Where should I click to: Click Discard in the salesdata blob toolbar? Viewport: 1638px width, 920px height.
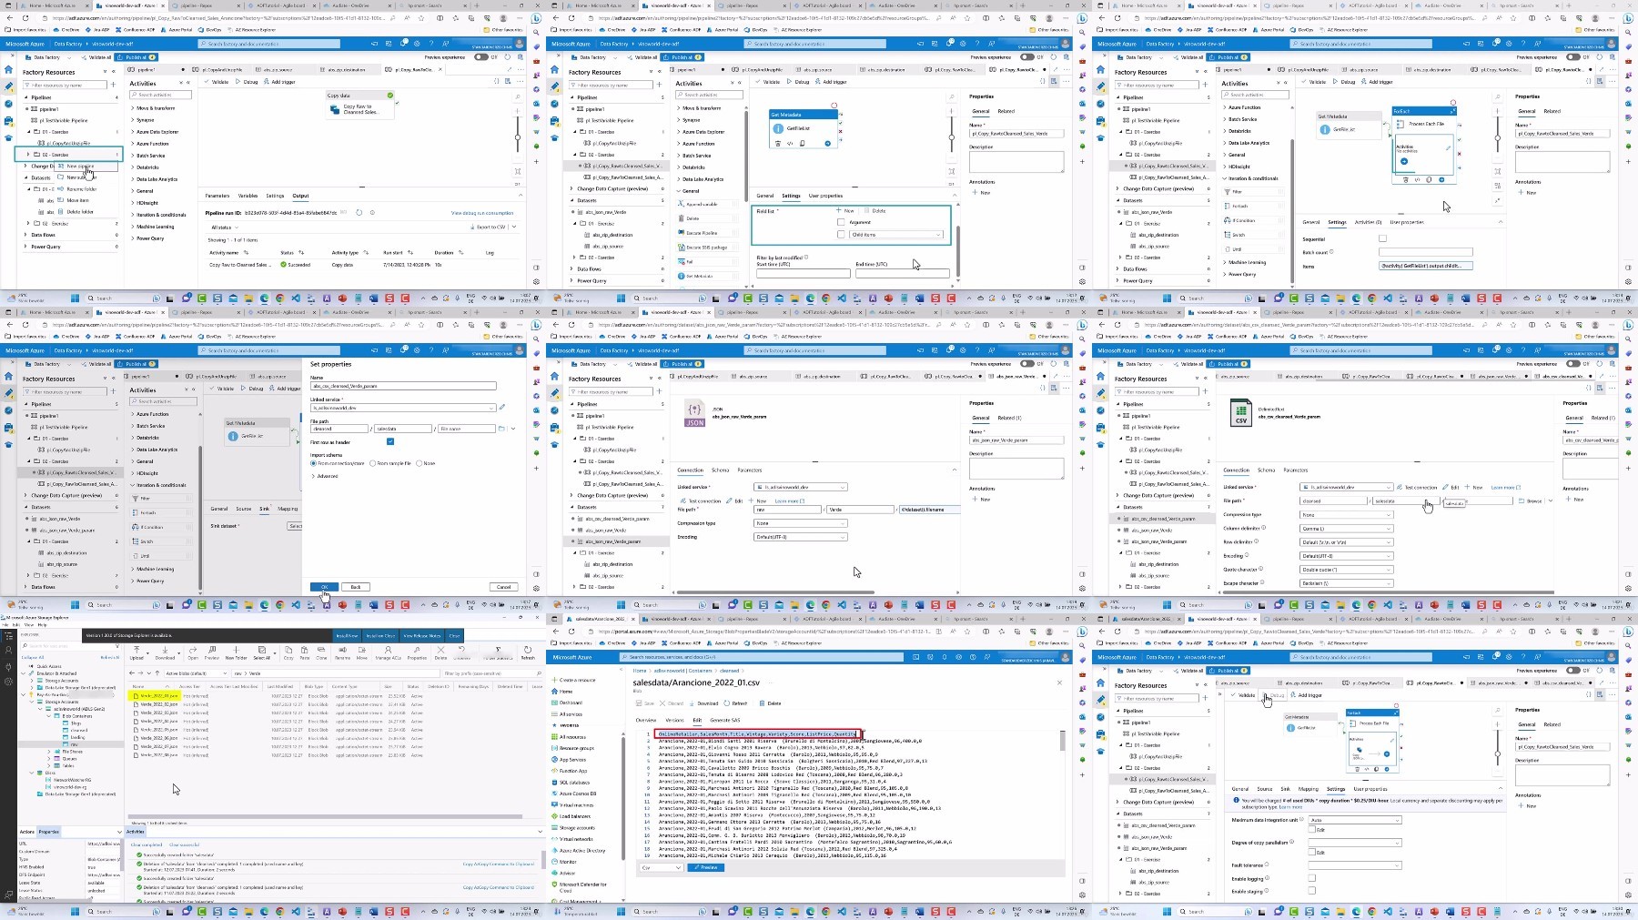pyautogui.click(x=672, y=703)
